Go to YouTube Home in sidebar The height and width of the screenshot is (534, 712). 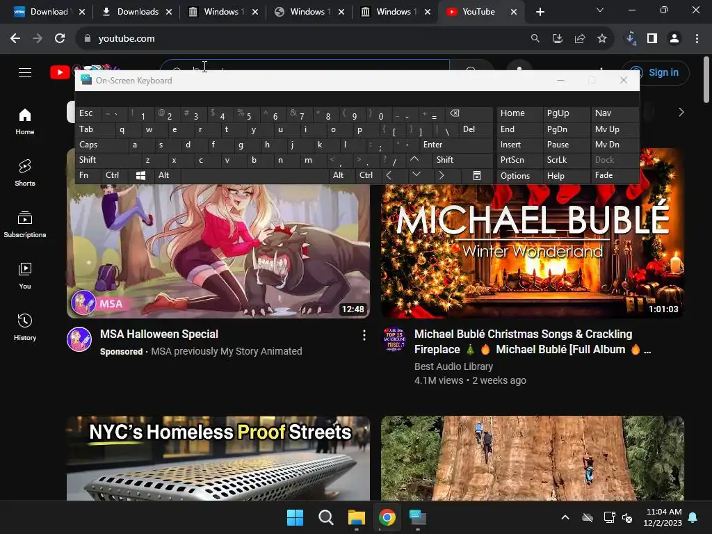click(25, 122)
